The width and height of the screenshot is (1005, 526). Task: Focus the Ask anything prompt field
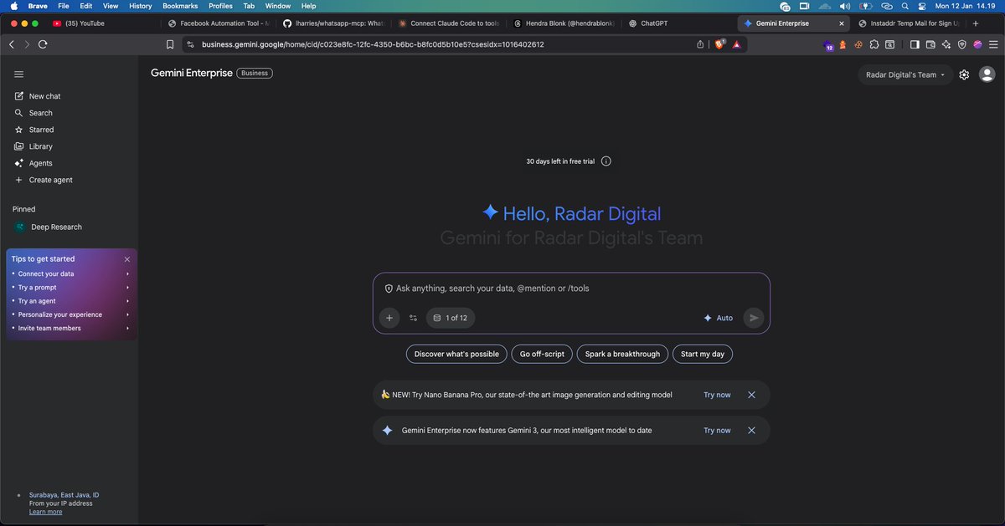[571, 288]
